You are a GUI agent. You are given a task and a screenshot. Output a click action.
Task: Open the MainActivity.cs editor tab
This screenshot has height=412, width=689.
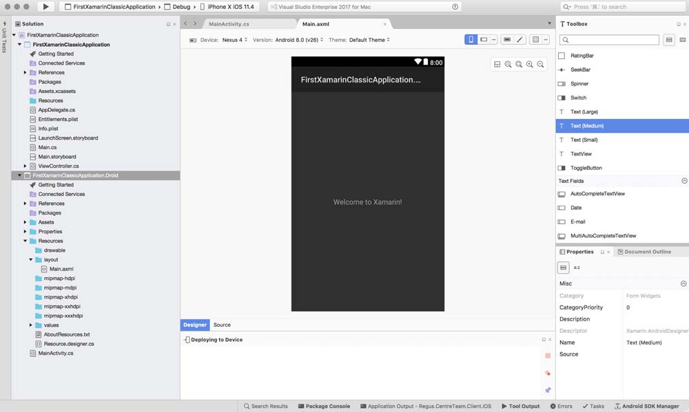coord(229,24)
